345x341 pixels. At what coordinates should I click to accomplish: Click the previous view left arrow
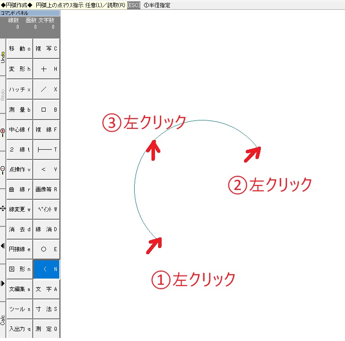[x=3, y=246]
